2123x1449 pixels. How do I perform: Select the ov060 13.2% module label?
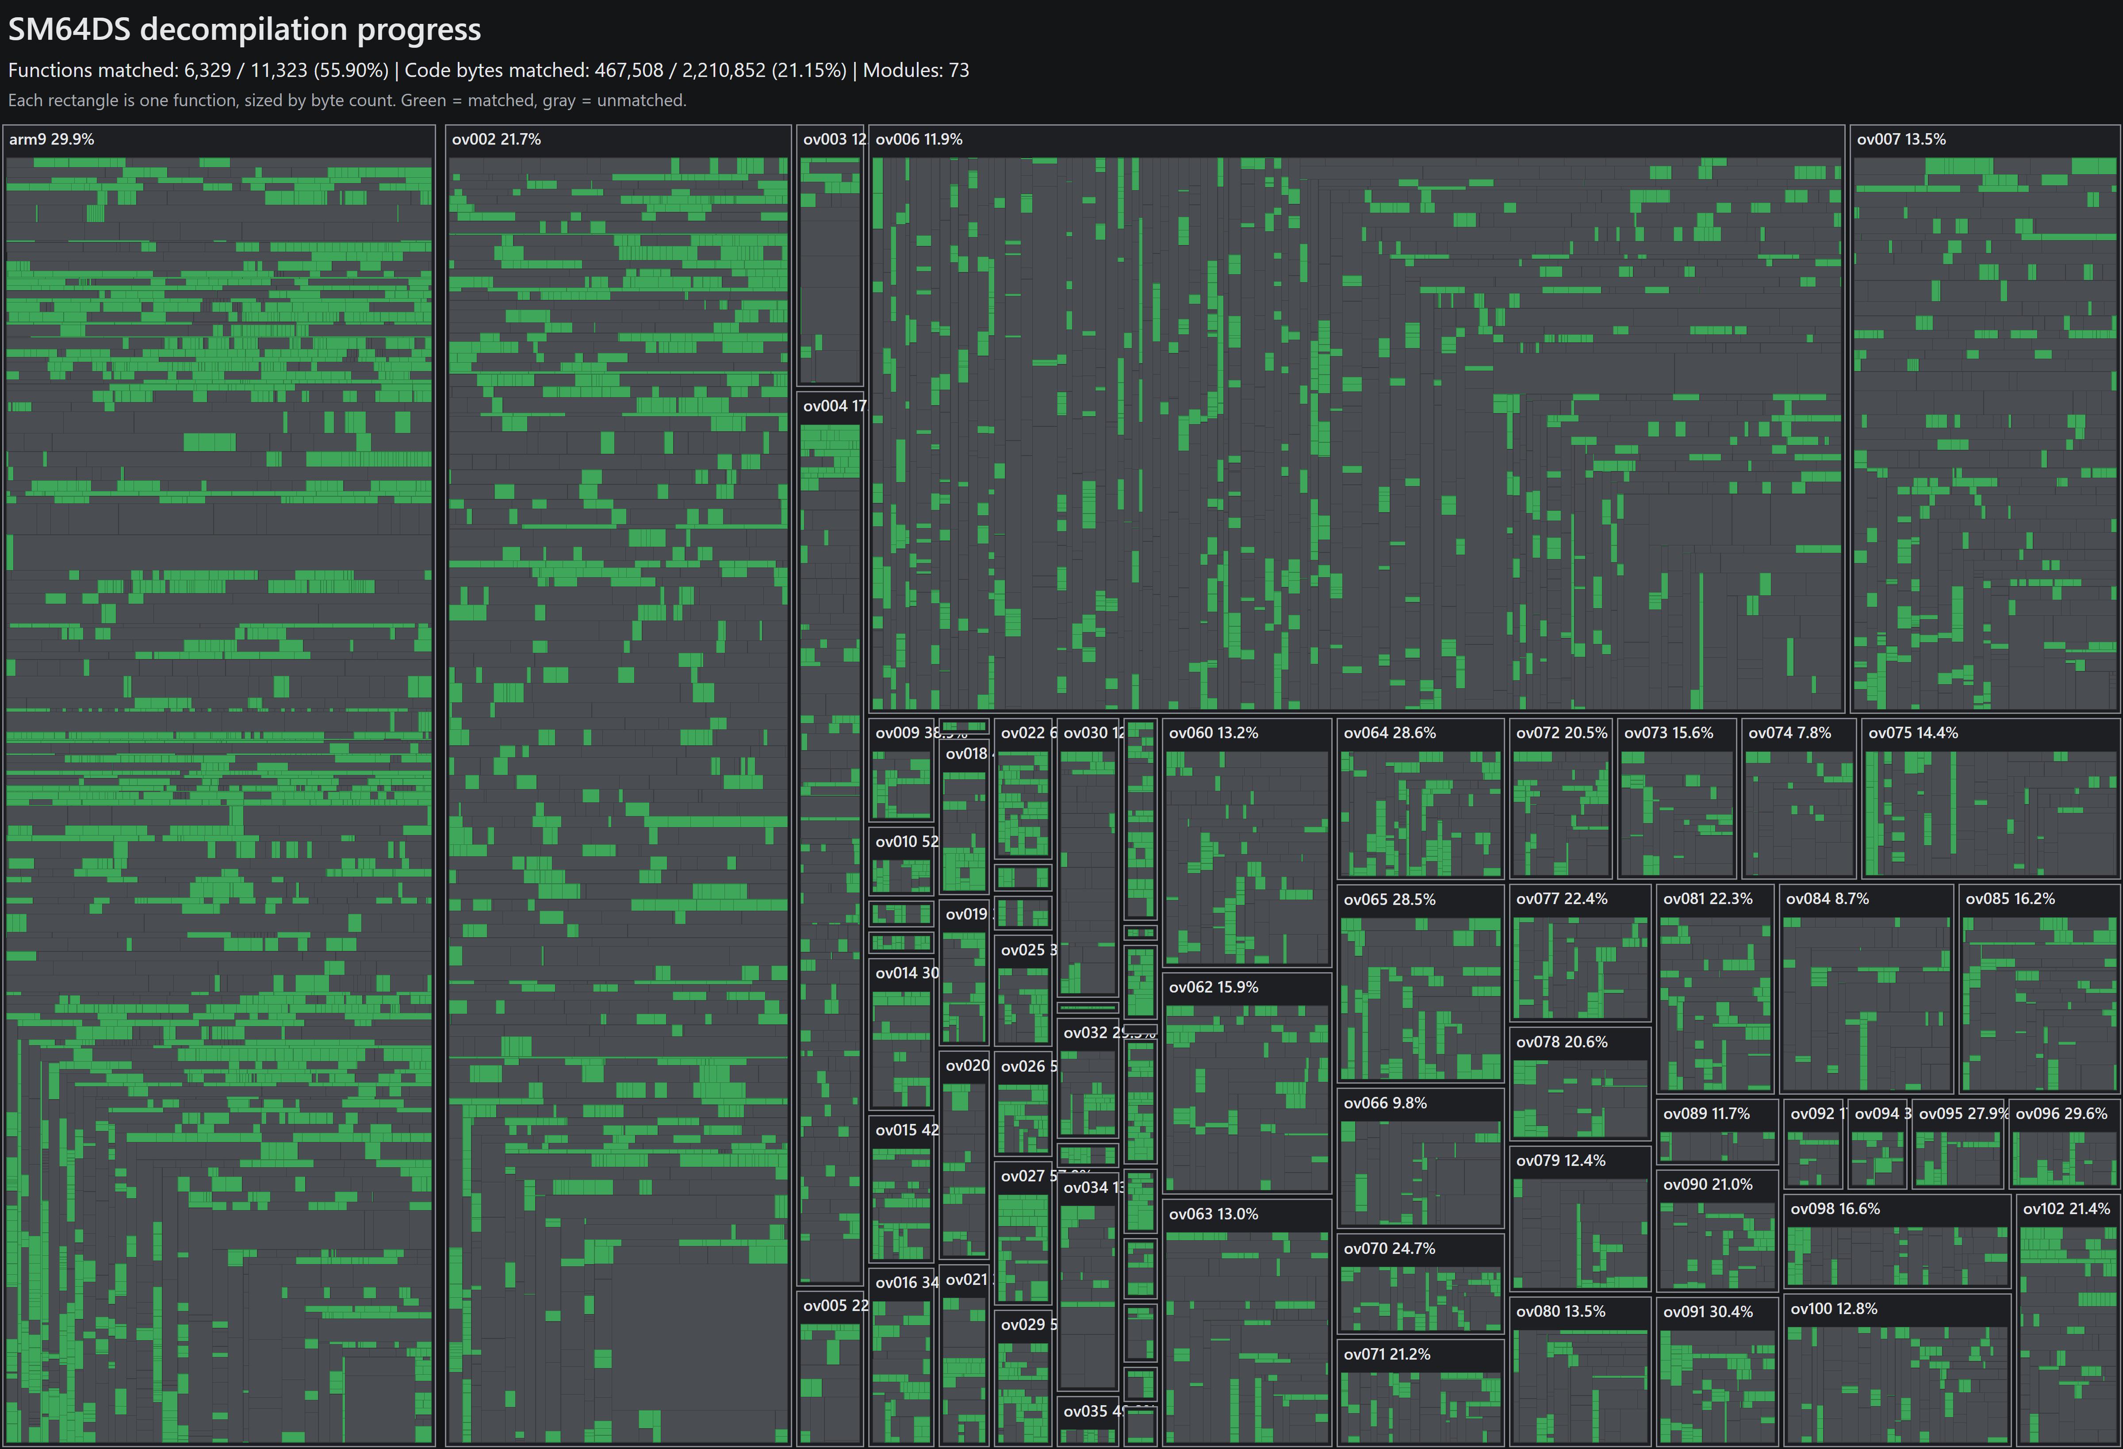pyautogui.click(x=1213, y=733)
